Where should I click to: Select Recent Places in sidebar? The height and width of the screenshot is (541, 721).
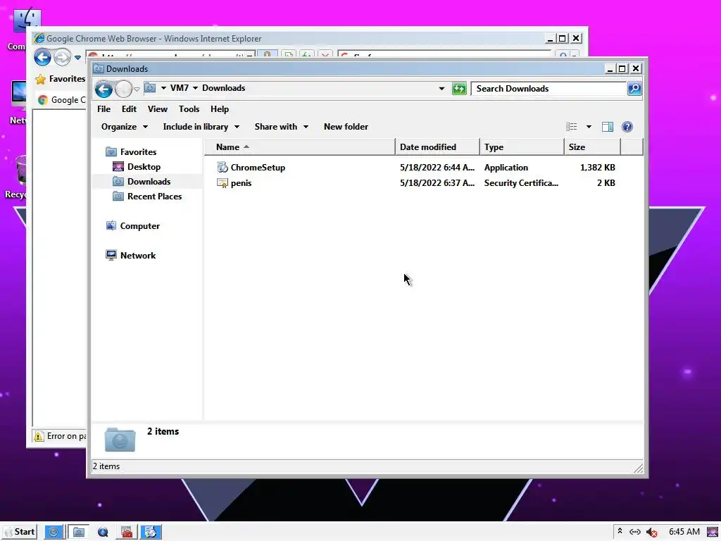(x=154, y=197)
